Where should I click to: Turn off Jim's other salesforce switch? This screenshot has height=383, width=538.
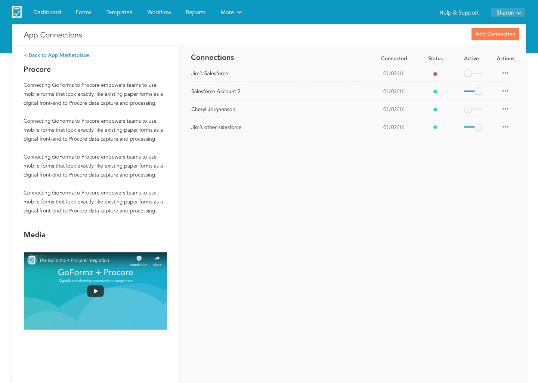(473, 127)
